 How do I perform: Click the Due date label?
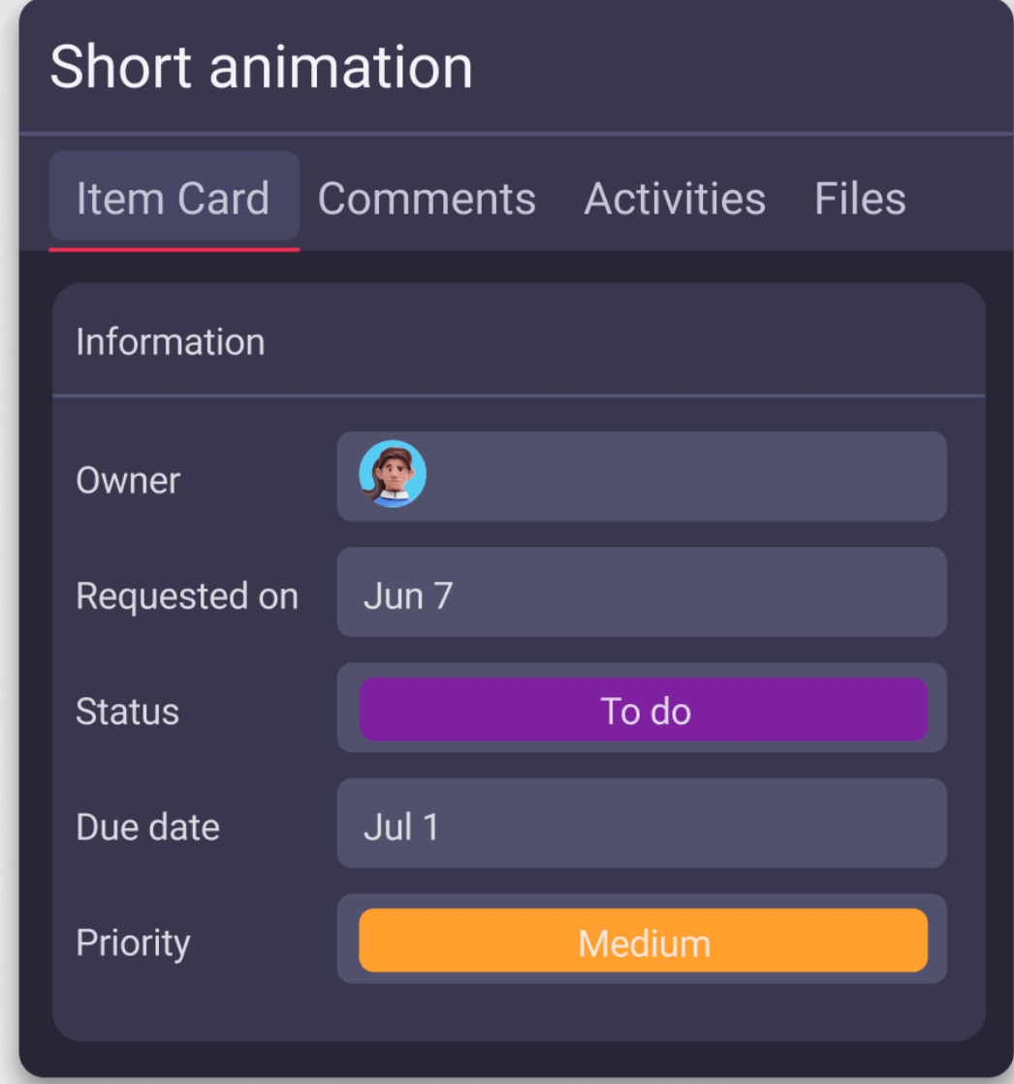click(147, 828)
